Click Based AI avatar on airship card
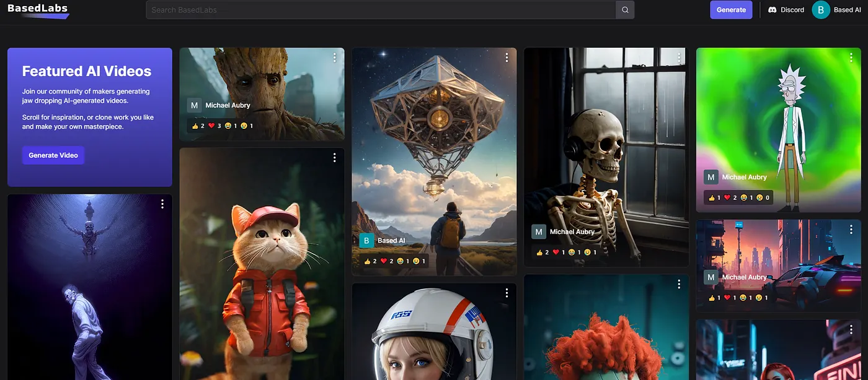868x380 pixels. (x=366, y=241)
